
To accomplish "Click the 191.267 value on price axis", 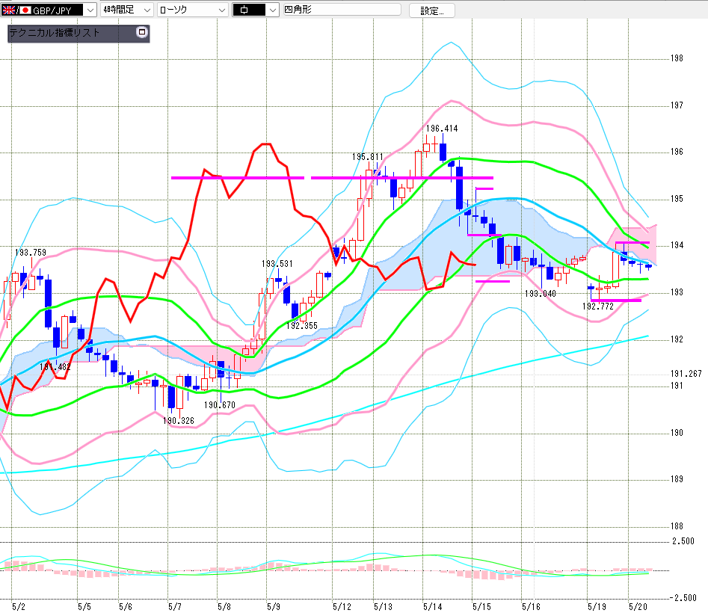I will [686, 373].
